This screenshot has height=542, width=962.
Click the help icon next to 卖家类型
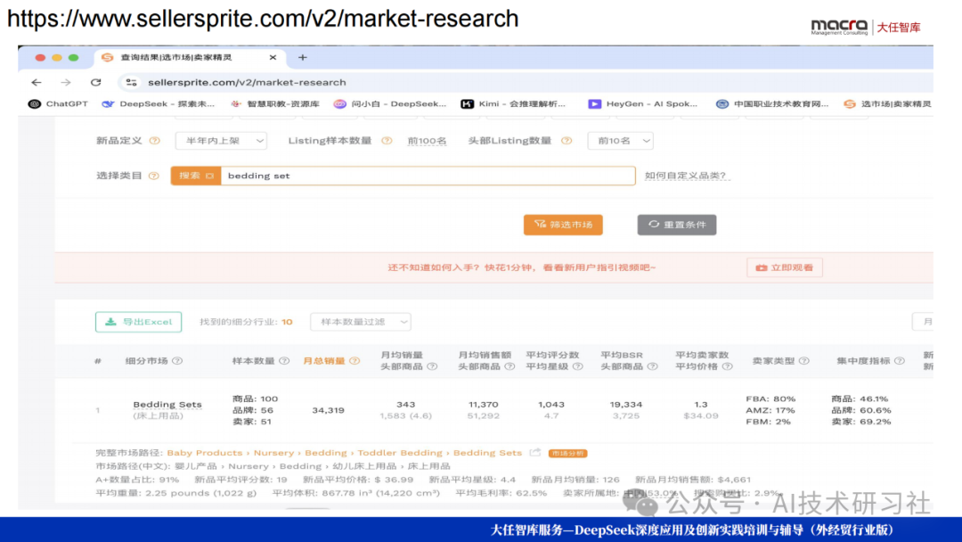tap(803, 361)
